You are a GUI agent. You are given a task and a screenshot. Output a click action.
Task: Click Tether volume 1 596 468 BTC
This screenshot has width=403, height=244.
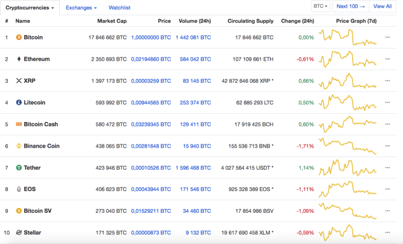click(x=193, y=168)
